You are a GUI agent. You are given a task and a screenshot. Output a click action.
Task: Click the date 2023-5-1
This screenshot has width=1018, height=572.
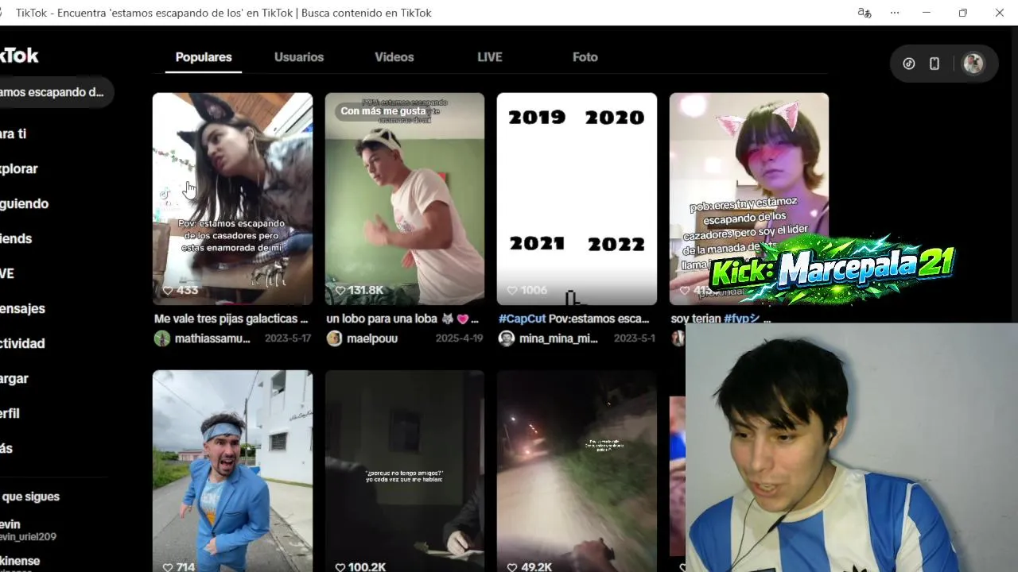click(634, 338)
